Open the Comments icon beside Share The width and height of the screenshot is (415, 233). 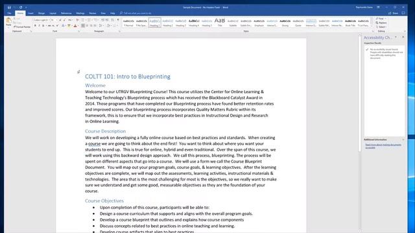point(403,13)
